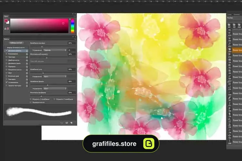
Task: Click lock icon on Влажные края row
Action: (27, 76)
